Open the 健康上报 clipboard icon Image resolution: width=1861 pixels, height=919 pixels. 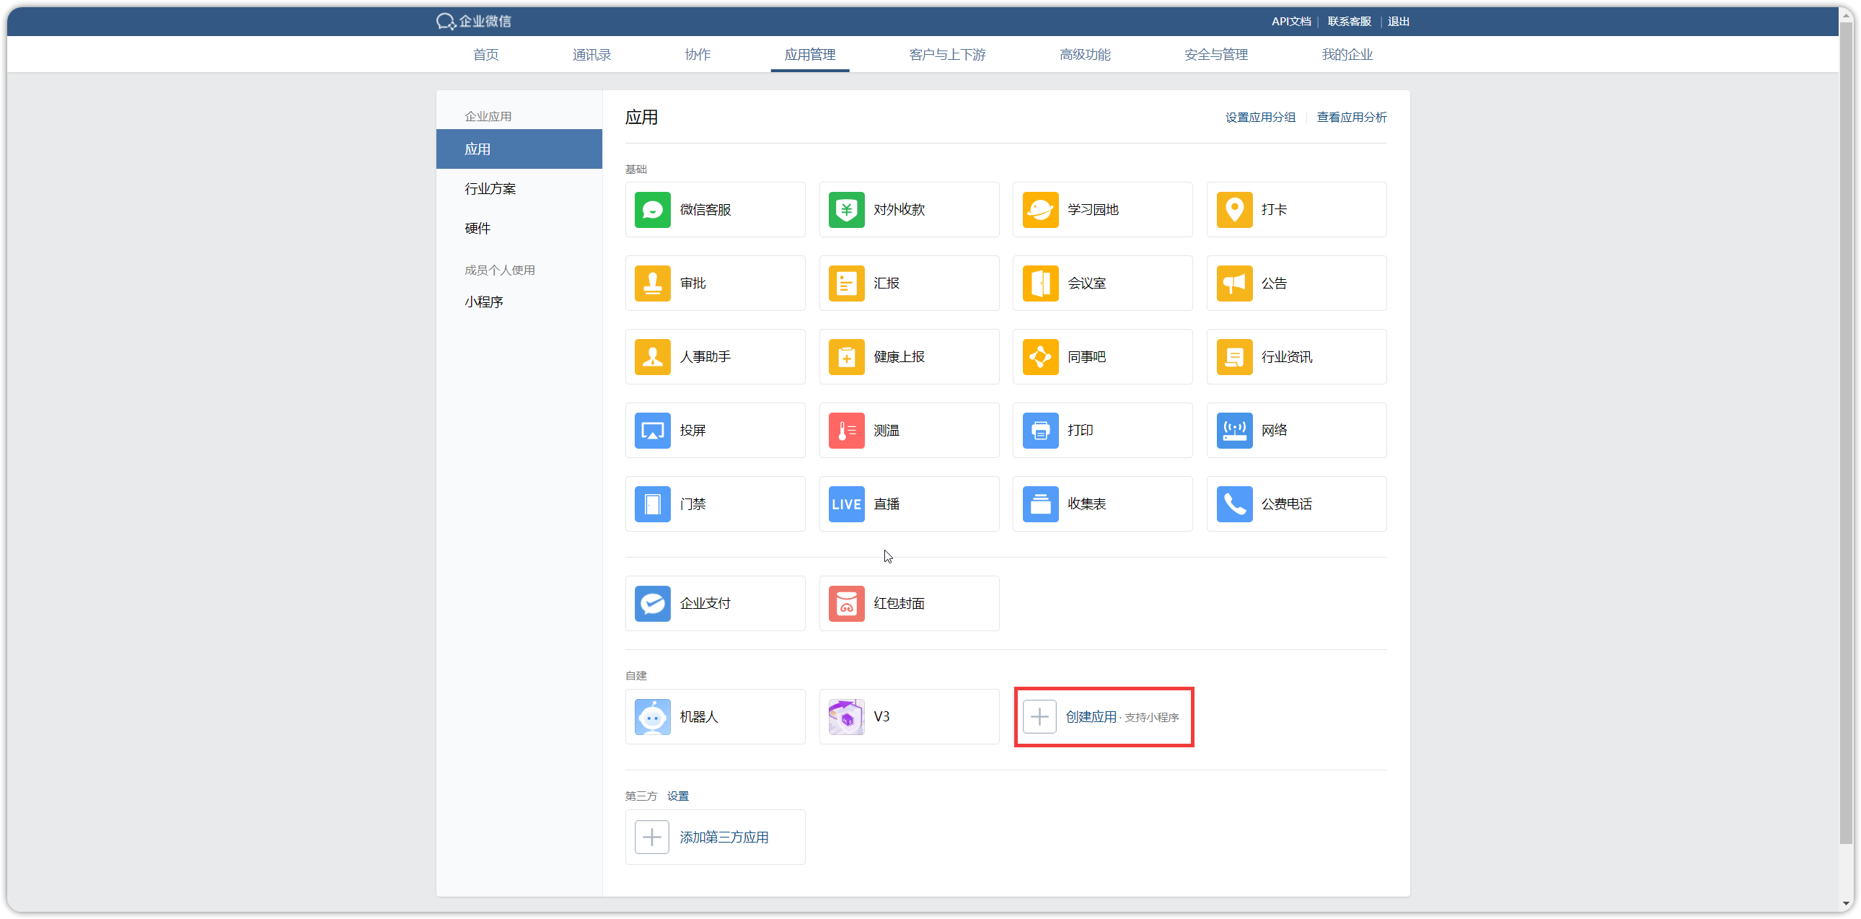click(x=846, y=357)
